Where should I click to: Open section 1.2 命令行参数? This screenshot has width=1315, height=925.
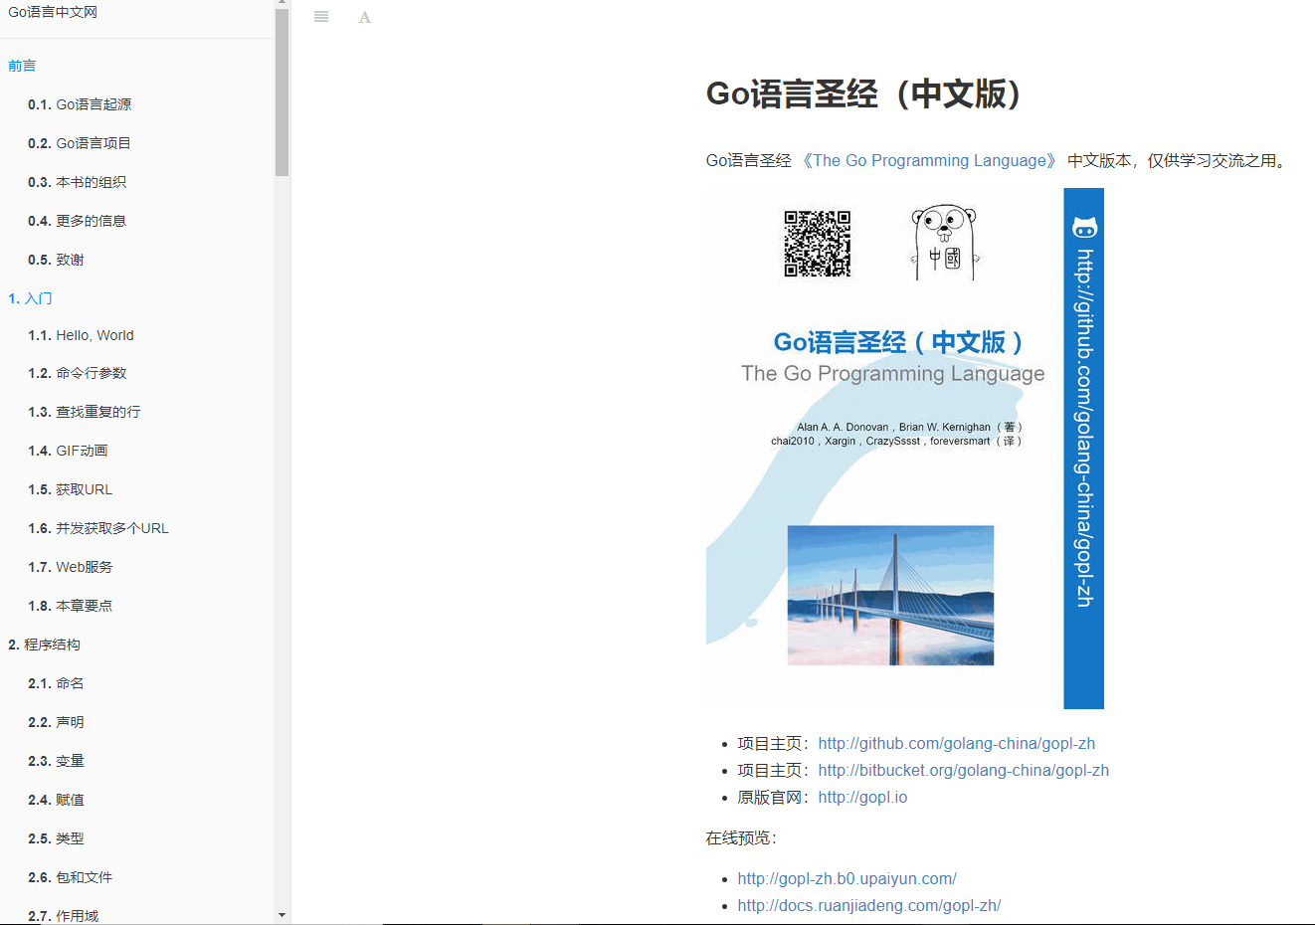pyautogui.click(x=78, y=373)
